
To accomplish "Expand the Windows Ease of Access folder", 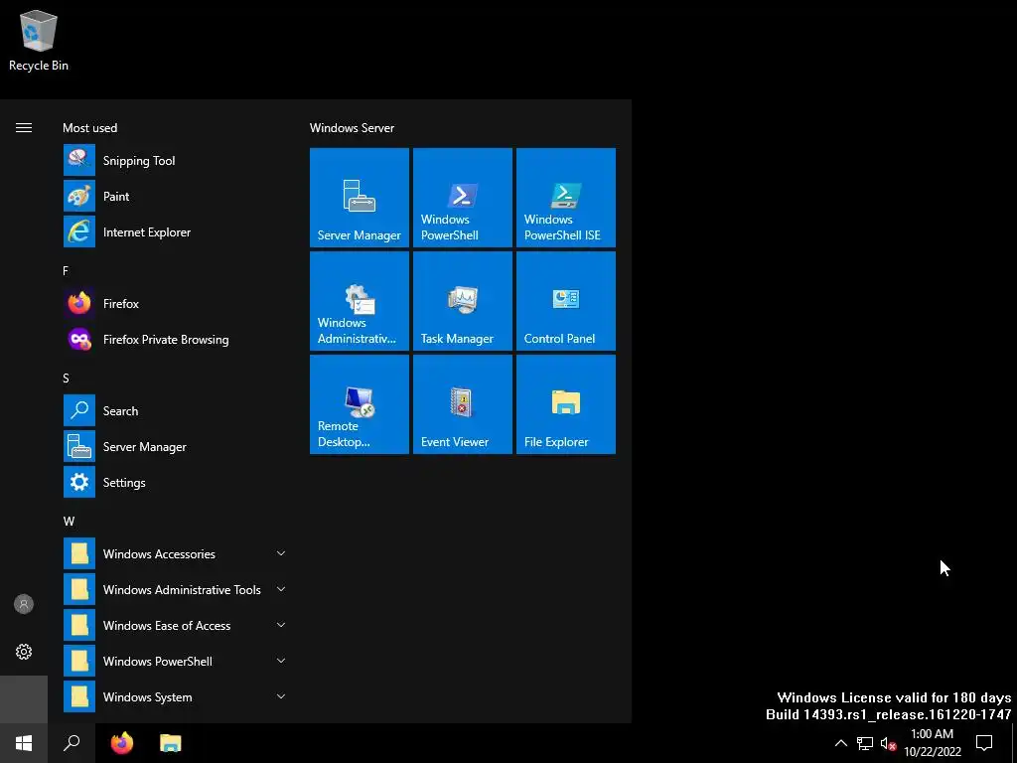I will point(175,625).
